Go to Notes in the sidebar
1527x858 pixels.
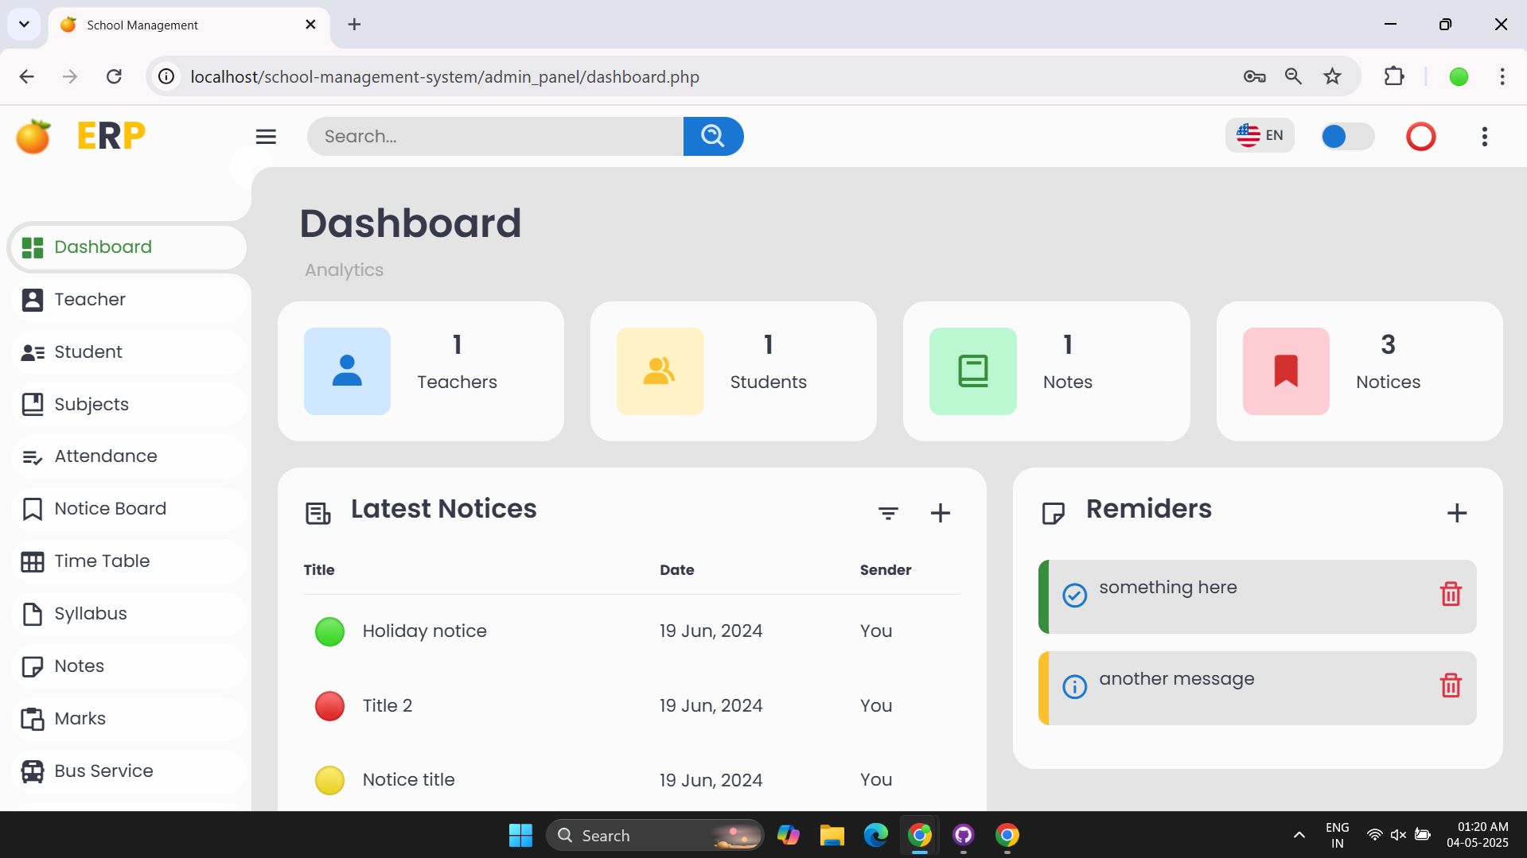pos(127,666)
